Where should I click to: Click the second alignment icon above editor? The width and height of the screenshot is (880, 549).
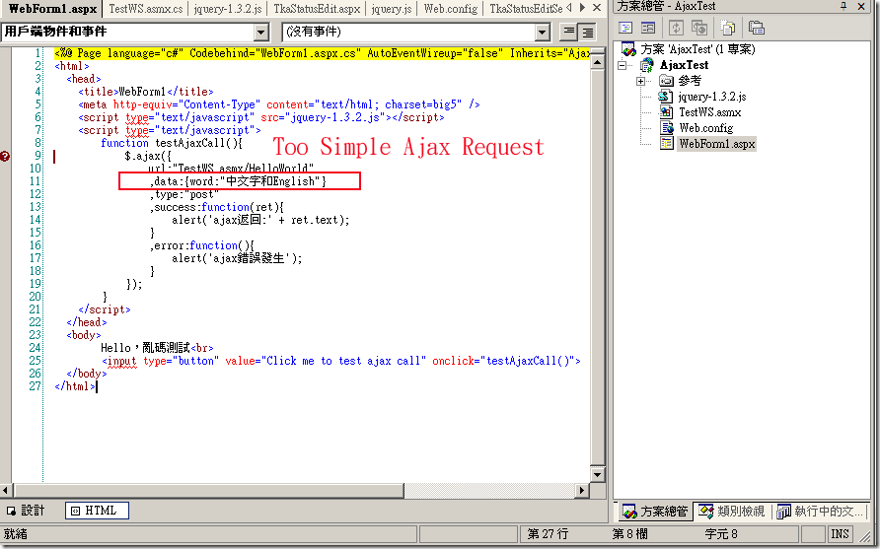pyautogui.click(x=587, y=32)
